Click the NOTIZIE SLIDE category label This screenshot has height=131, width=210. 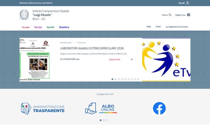click(66, 43)
